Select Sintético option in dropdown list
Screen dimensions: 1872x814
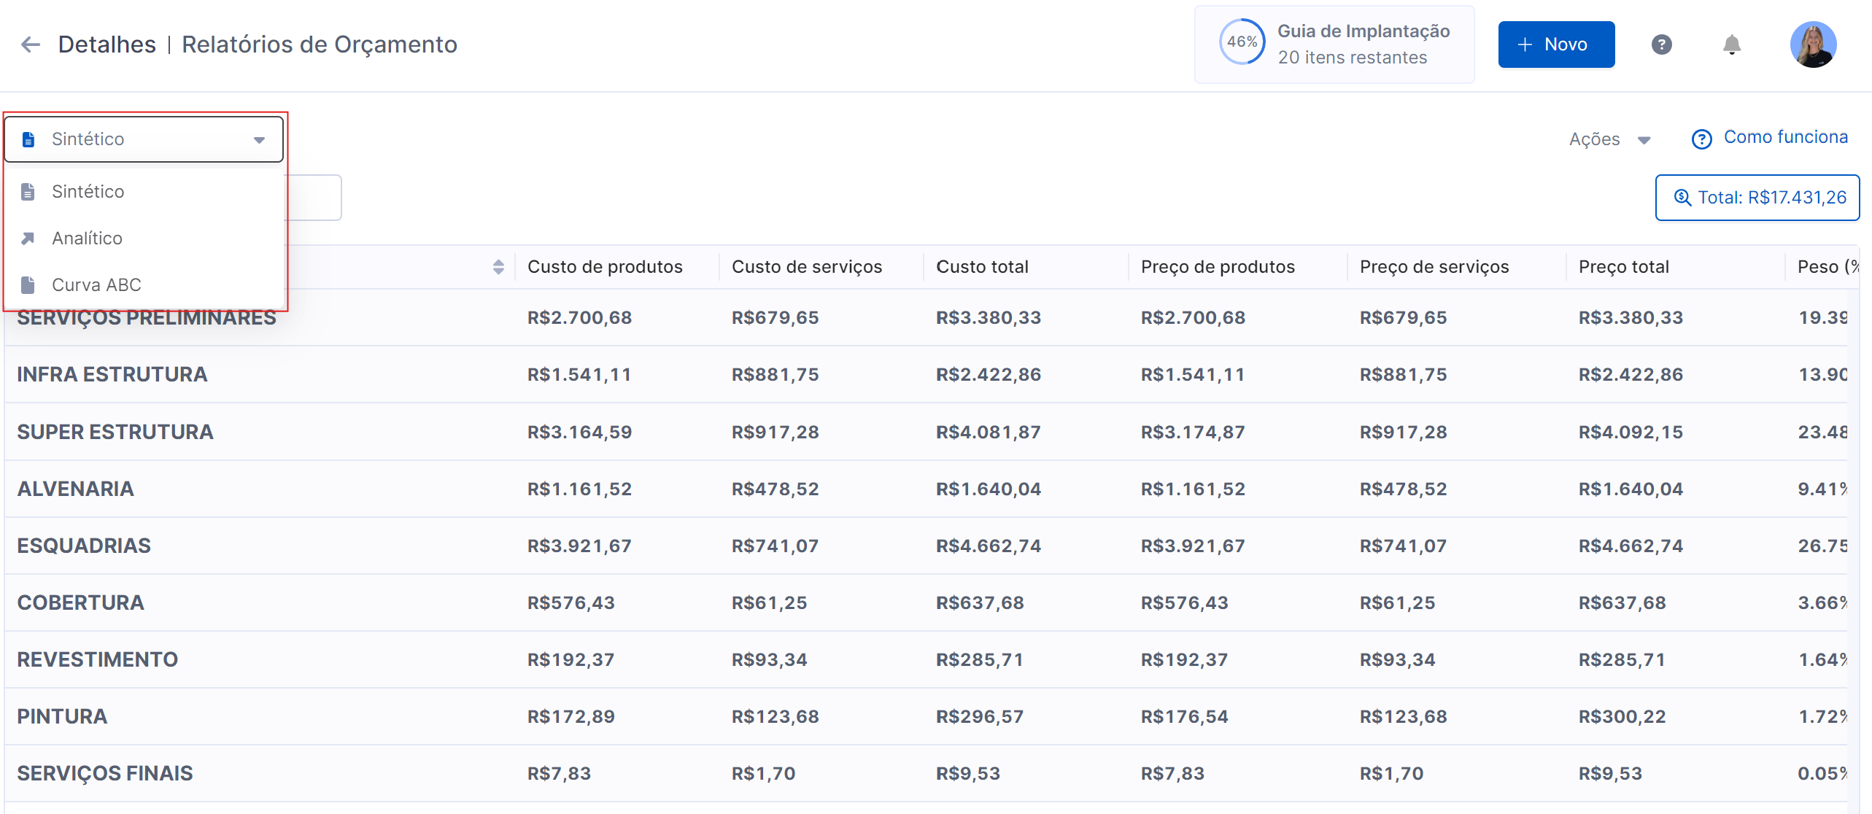pyautogui.click(x=88, y=191)
